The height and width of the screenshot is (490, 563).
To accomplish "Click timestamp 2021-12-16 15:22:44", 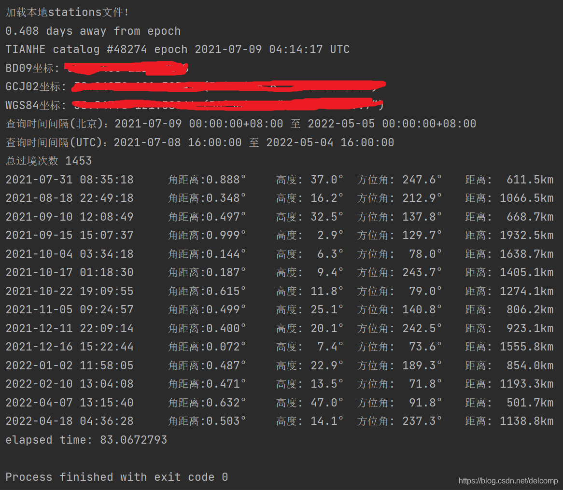I will 70,347.
